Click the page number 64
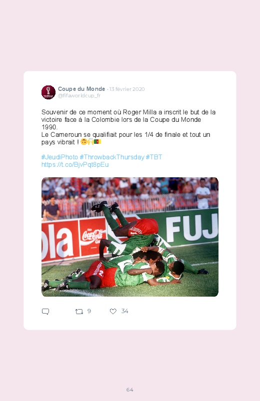The image size is (260, 401). tap(130, 390)
